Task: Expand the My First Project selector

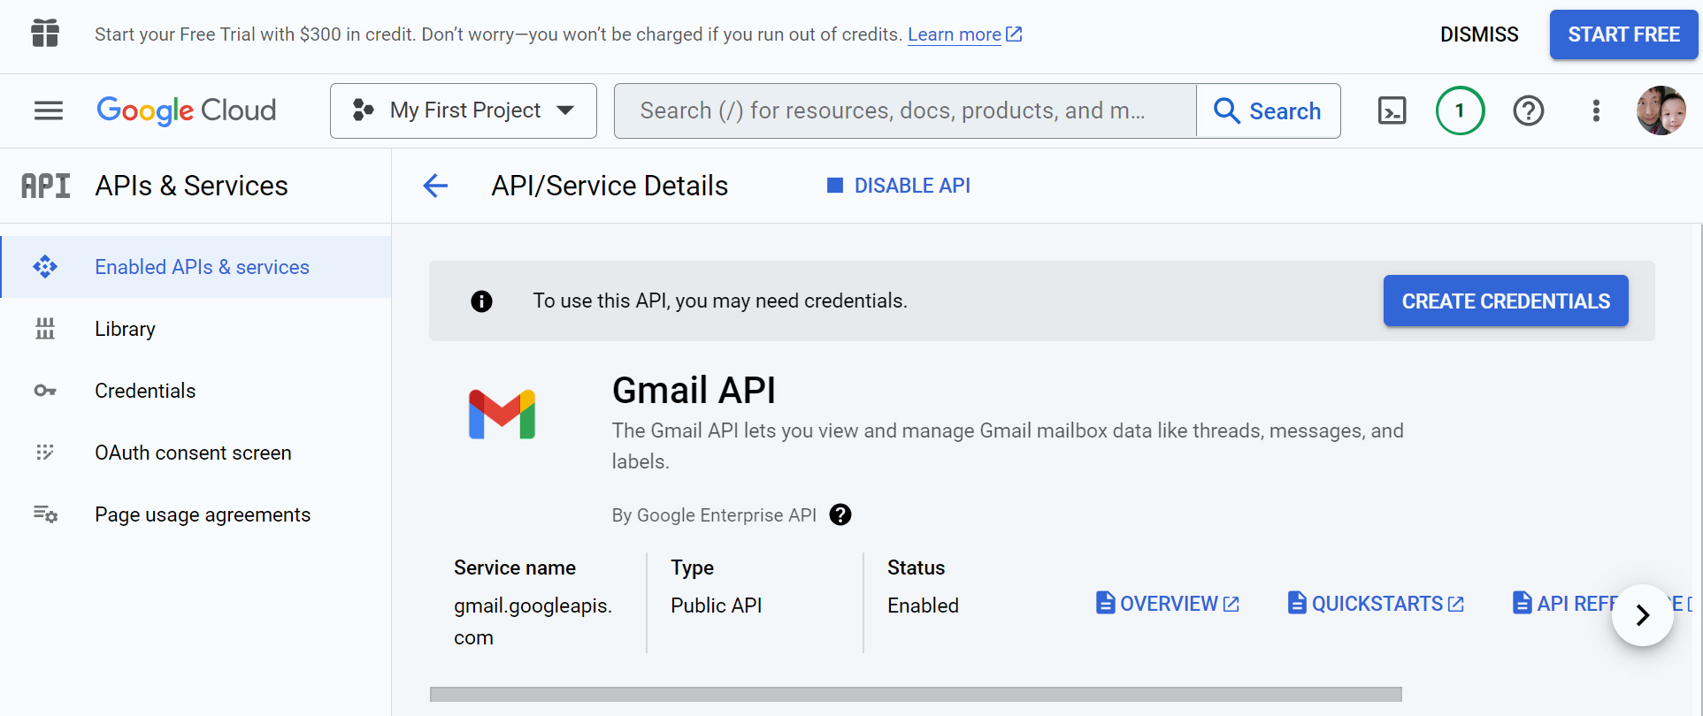Action: point(464,110)
